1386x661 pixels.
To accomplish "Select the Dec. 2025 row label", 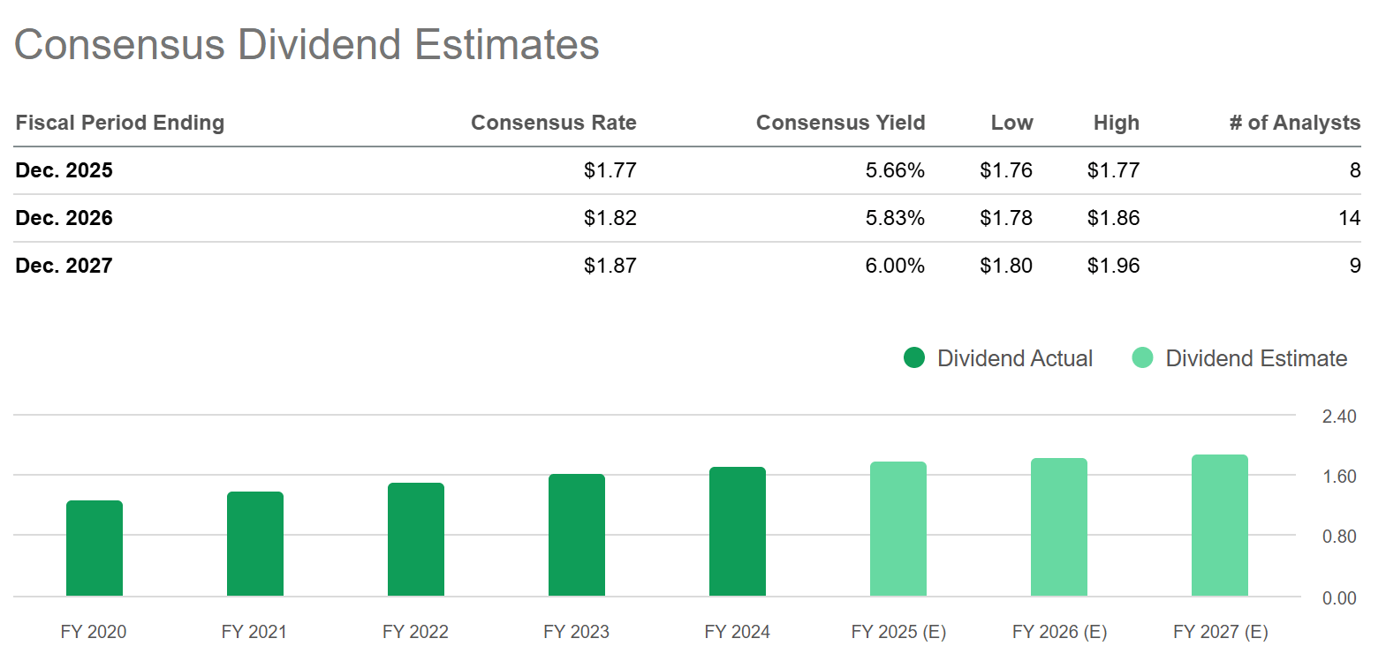I will (64, 170).
